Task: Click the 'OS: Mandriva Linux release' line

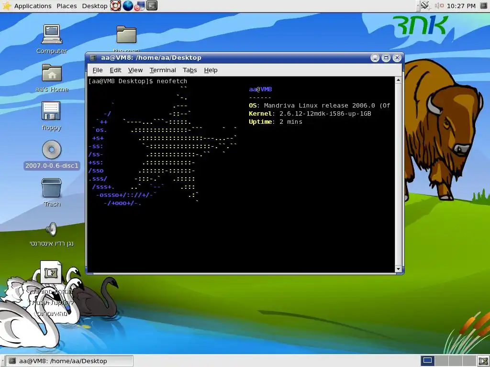Action: pos(319,106)
